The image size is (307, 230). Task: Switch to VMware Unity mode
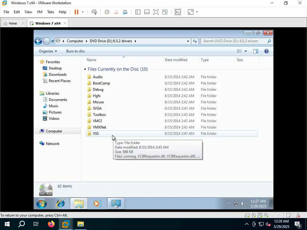pyautogui.click(x=165, y=12)
